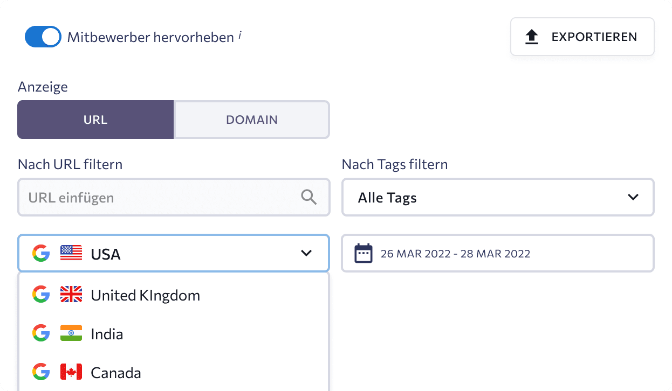672x391 pixels.
Task: Toggle the Mitbewerber hervorheben switch
Action: [x=43, y=37]
